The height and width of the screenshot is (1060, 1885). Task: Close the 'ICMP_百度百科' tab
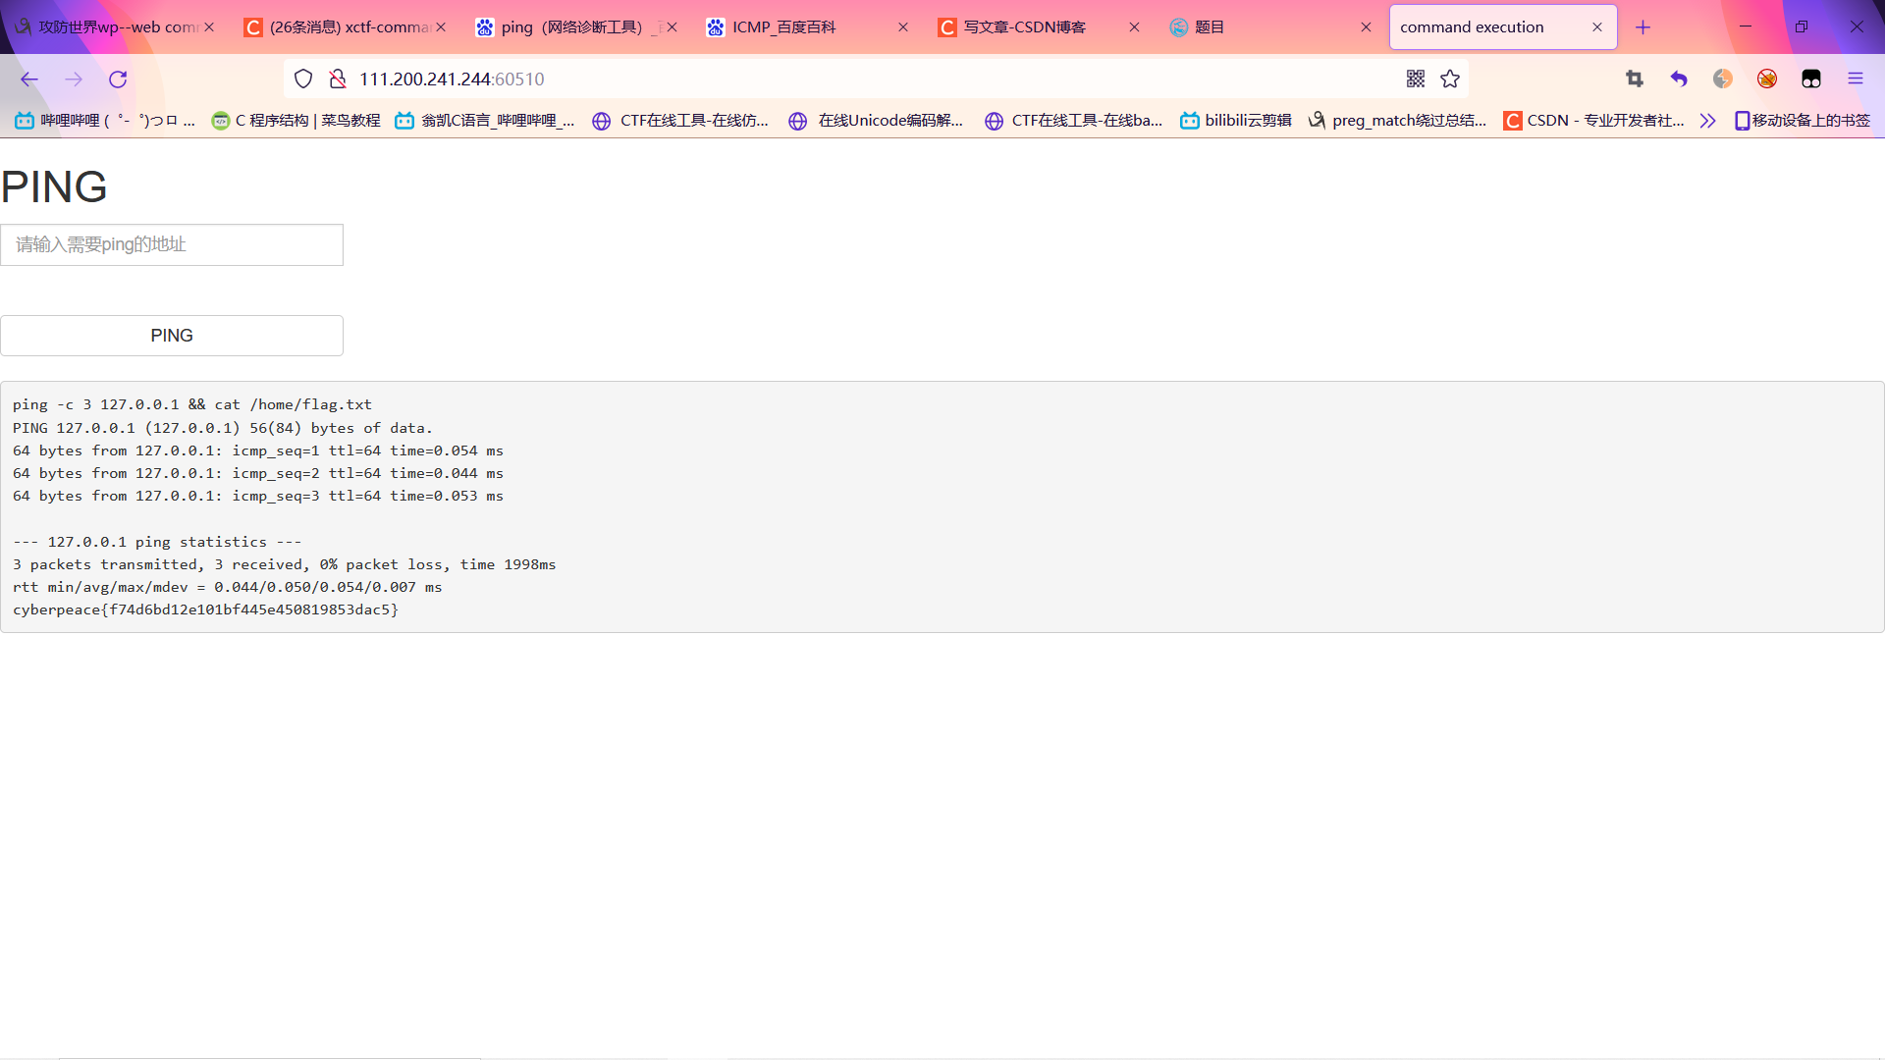(903, 27)
